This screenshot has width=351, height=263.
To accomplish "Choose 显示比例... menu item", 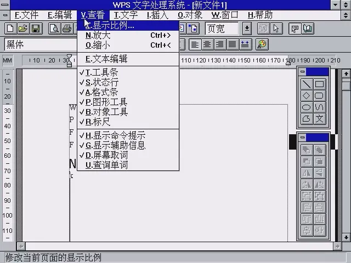I will [x=128, y=25].
